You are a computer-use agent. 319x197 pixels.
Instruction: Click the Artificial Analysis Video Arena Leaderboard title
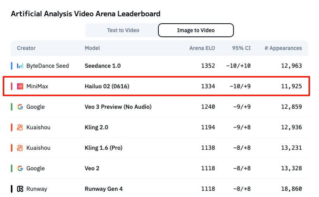(86, 14)
